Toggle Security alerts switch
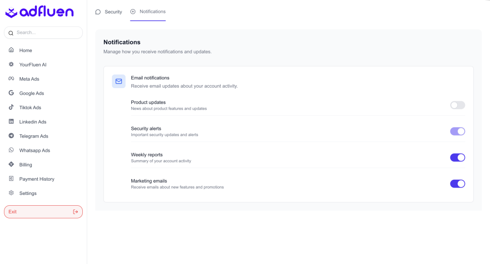 point(457,131)
